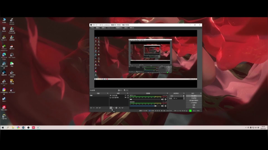The height and width of the screenshot is (150, 268).
Task: Toggle lock on the first source
Action: (128, 95)
